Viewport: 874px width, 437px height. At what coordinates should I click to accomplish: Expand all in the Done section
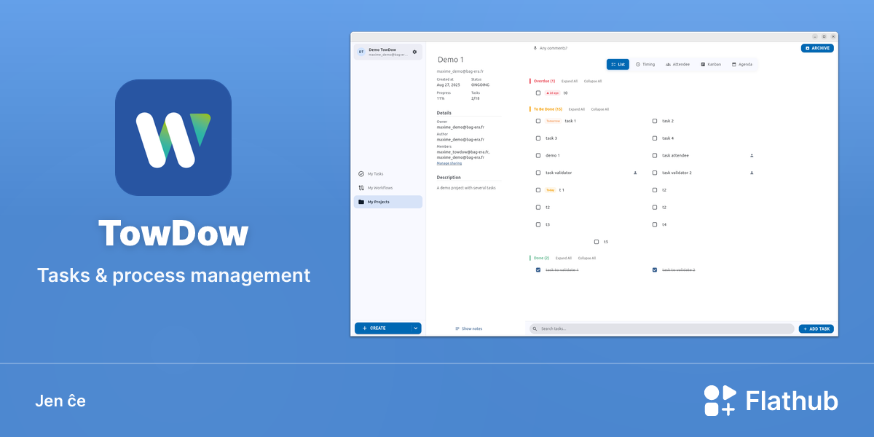click(x=564, y=259)
